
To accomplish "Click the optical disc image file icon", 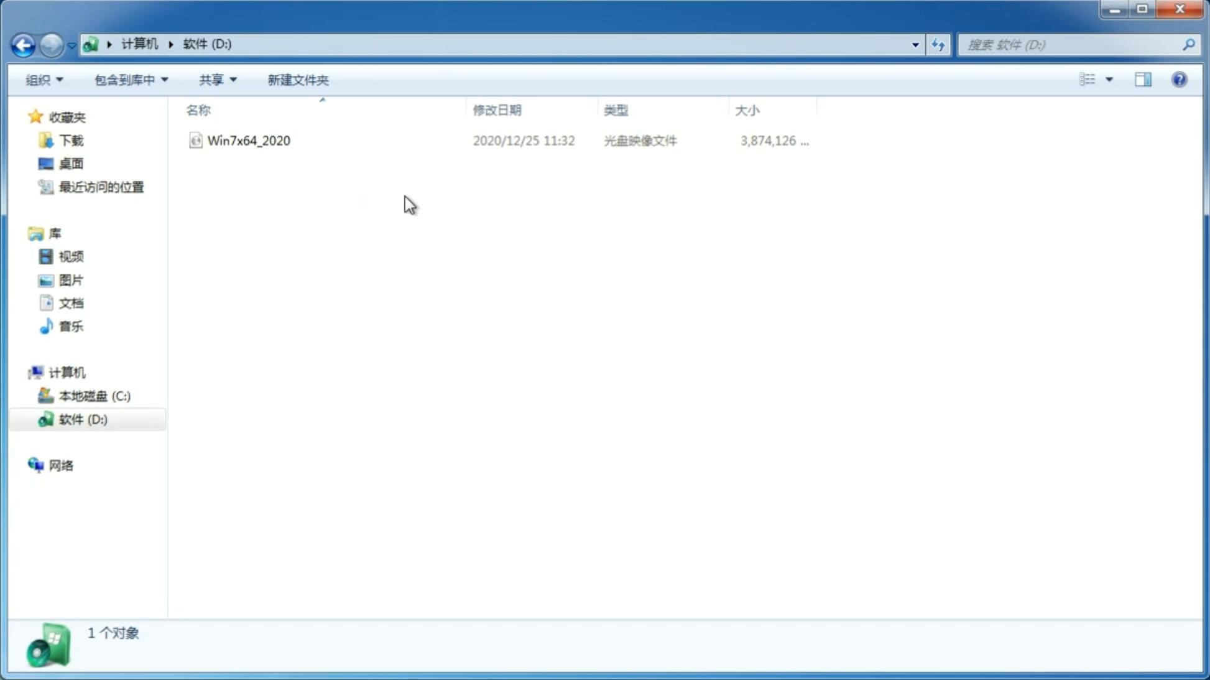I will pyautogui.click(x=195, y=139).
